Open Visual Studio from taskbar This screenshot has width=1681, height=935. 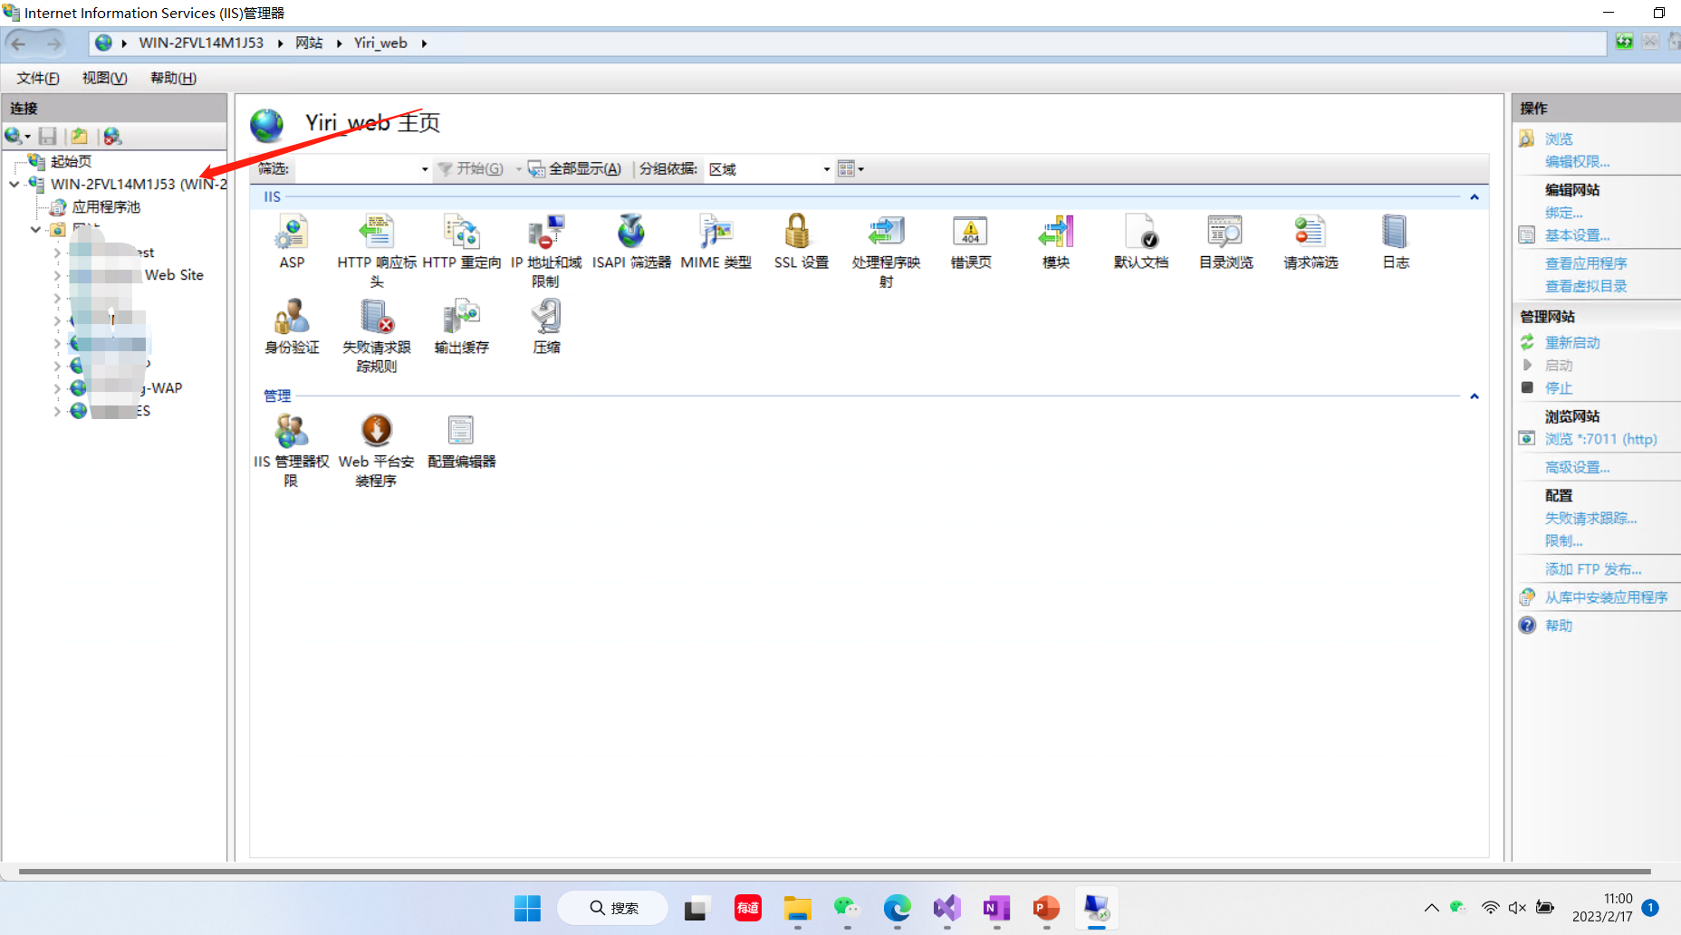pyautogui.click(x=946, y=908)
